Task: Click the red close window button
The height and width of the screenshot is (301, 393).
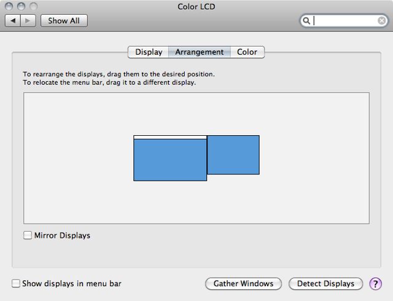Action: [x=9, y=6]
